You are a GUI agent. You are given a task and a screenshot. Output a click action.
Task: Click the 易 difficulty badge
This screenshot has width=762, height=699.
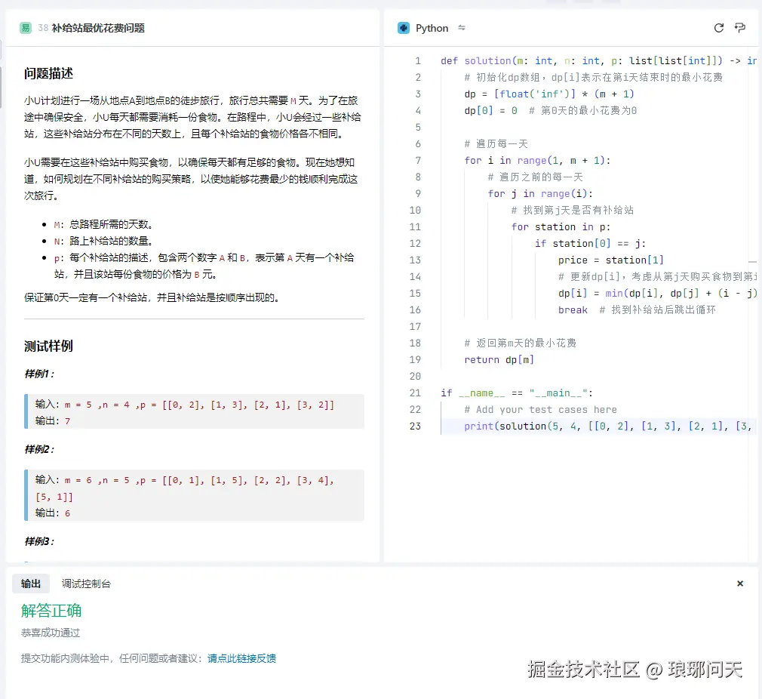coord(24,27)
